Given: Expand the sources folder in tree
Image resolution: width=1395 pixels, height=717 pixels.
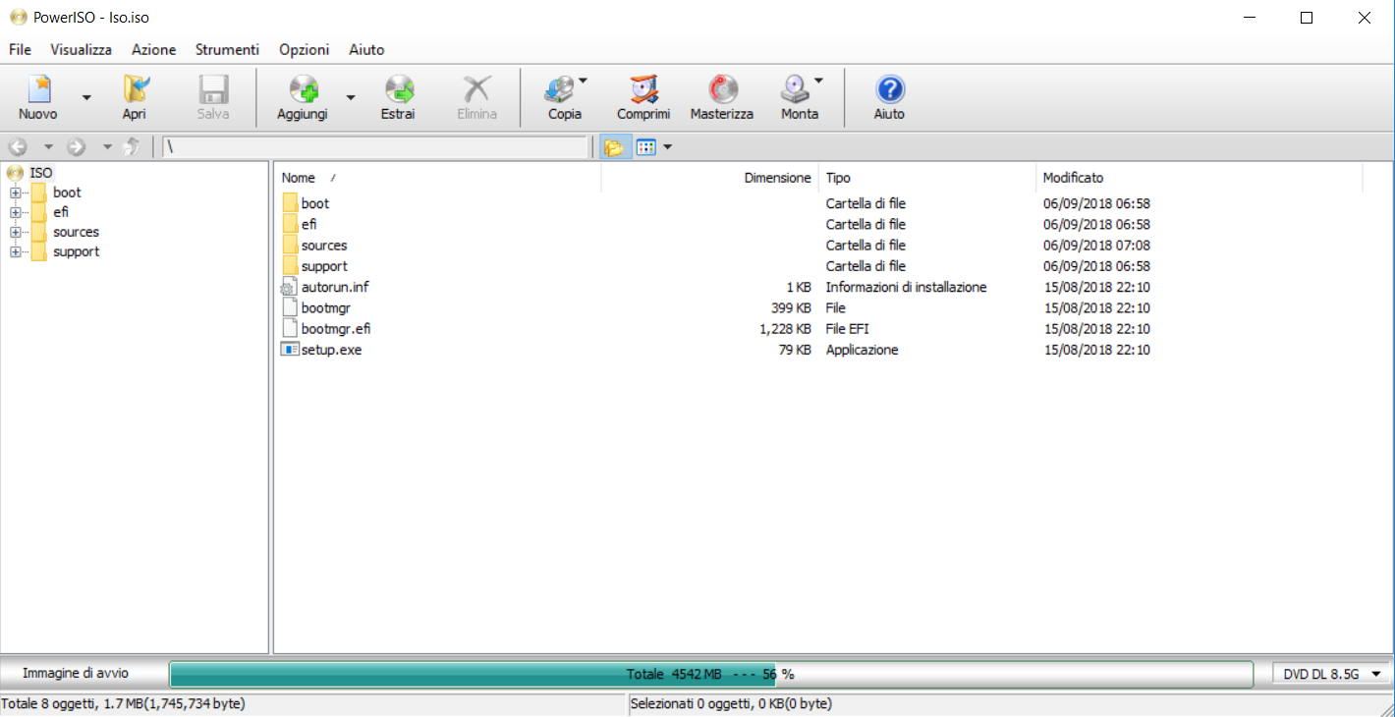Looking at the screenshot, I should pyautogui.click(x=16, y=233).
